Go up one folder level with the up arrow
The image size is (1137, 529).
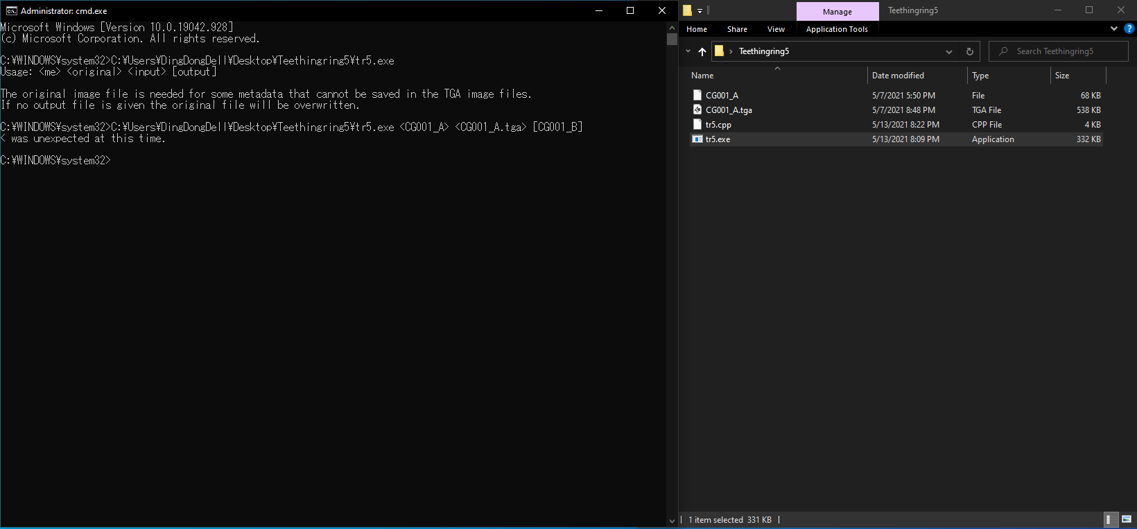pos(702,51)
